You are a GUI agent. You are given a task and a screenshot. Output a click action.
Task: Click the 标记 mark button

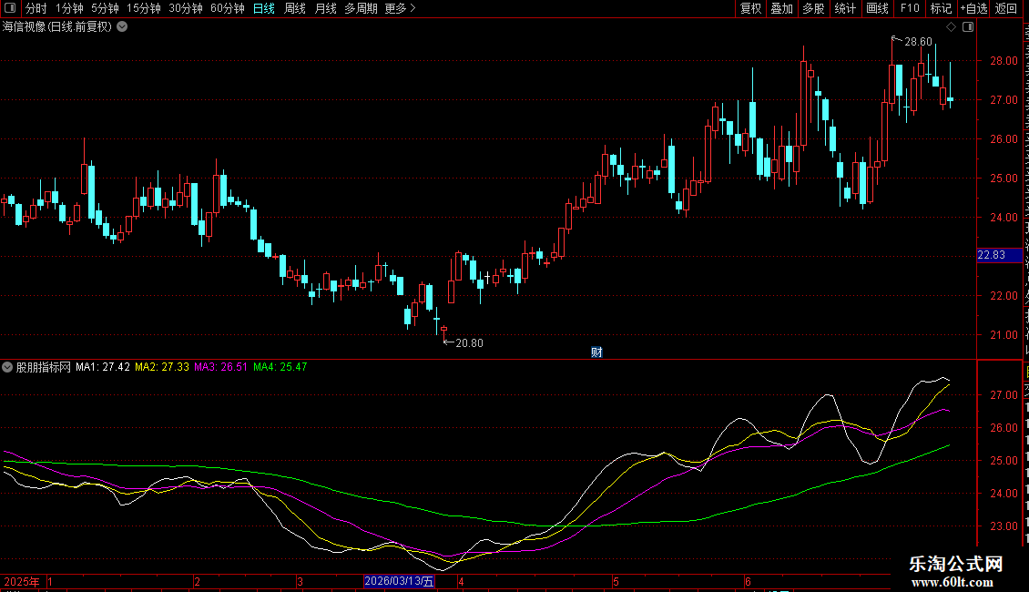coord(941,8)
